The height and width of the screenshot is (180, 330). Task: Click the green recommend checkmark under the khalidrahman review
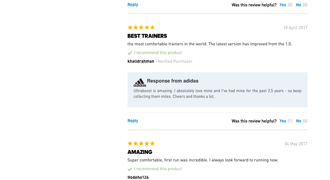point(130,53)
